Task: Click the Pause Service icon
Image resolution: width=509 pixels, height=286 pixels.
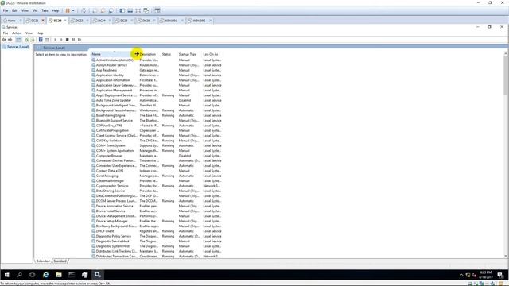Action: [73, 40]
